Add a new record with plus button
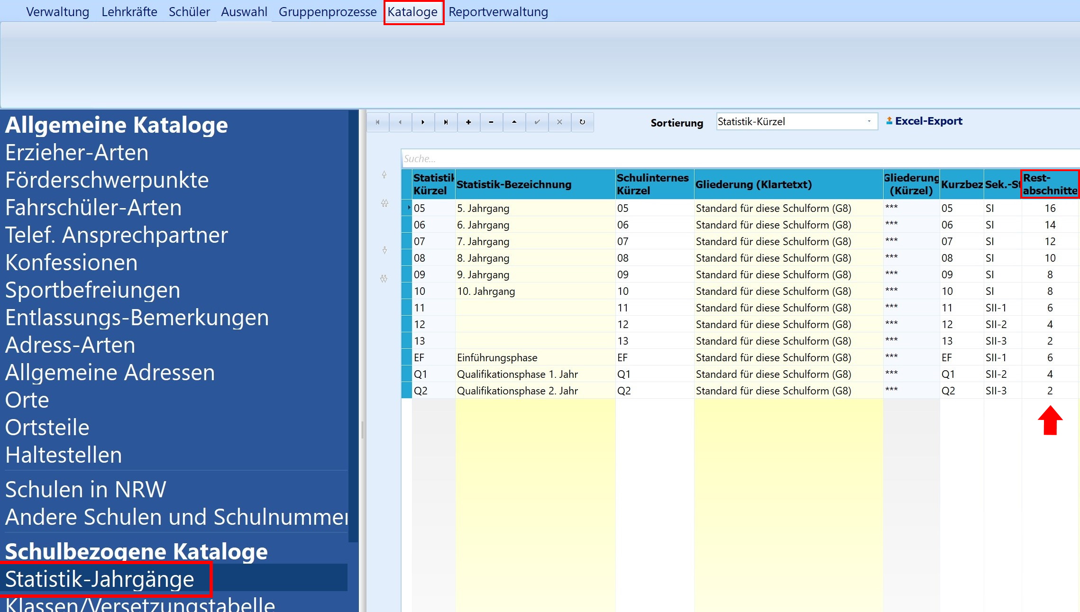 coord(468,122)
